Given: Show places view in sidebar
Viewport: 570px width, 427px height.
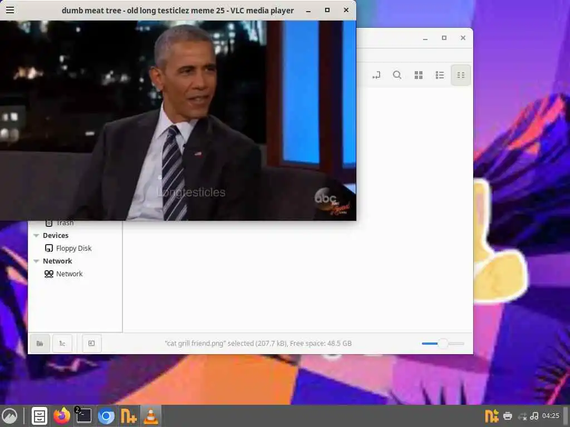Looking at the screenshot, I should (x=40, y=344).
